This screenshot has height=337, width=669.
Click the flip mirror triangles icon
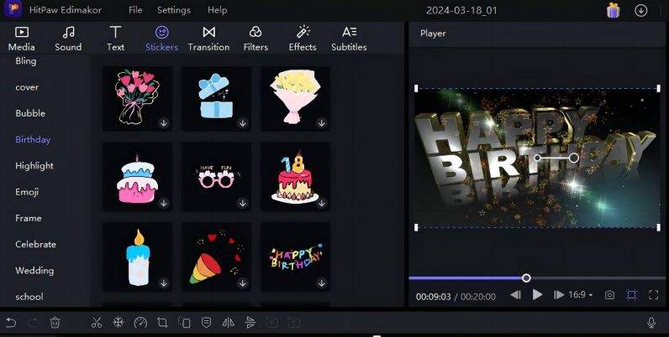point(229,323)
